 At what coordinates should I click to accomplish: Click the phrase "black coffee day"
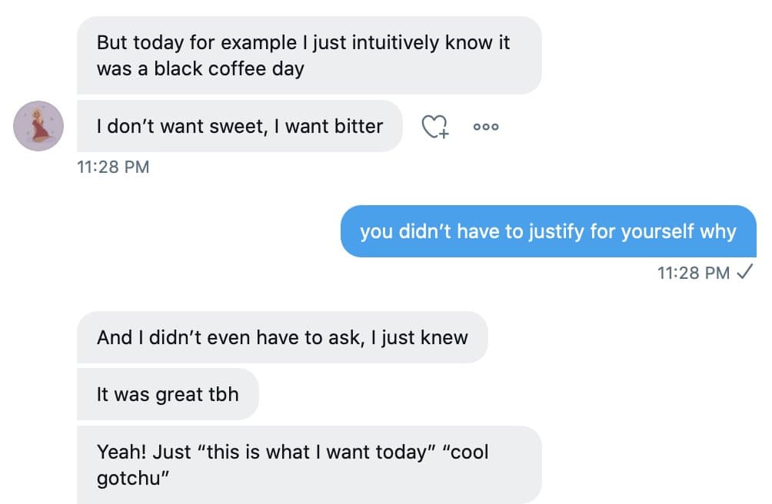pos(229,68)
